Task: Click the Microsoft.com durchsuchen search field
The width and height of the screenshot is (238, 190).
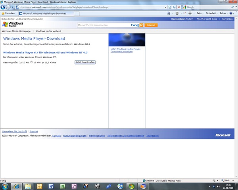Action: [104, 25]
